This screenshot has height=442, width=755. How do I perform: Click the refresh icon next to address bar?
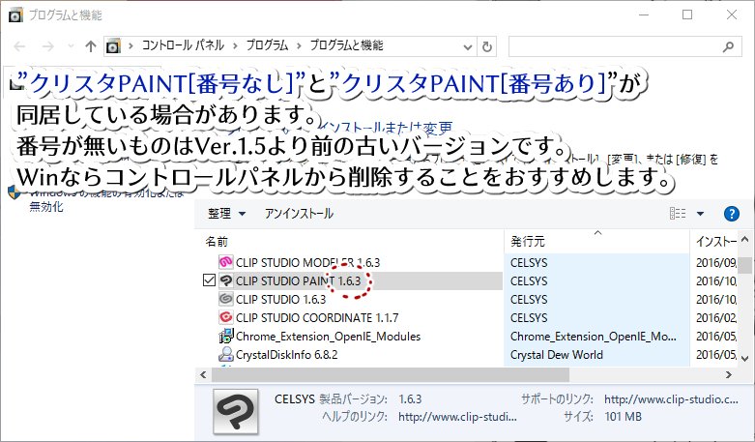click(487, 46)
